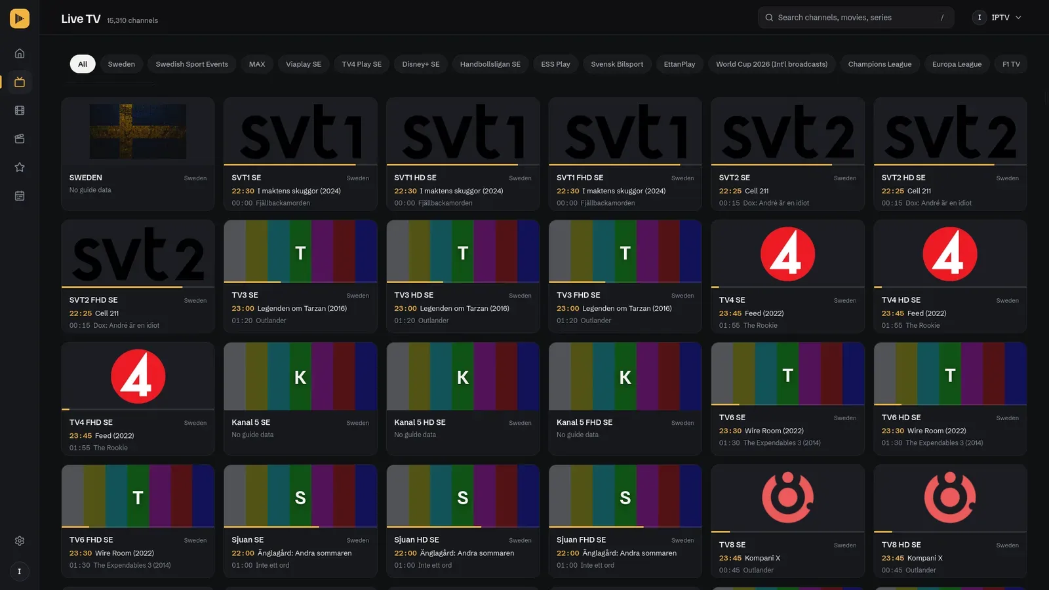Open the TV3 HD SE color-bar thumbnail
The height and width of the screenshot is (590, 1049).
[463, 251]
